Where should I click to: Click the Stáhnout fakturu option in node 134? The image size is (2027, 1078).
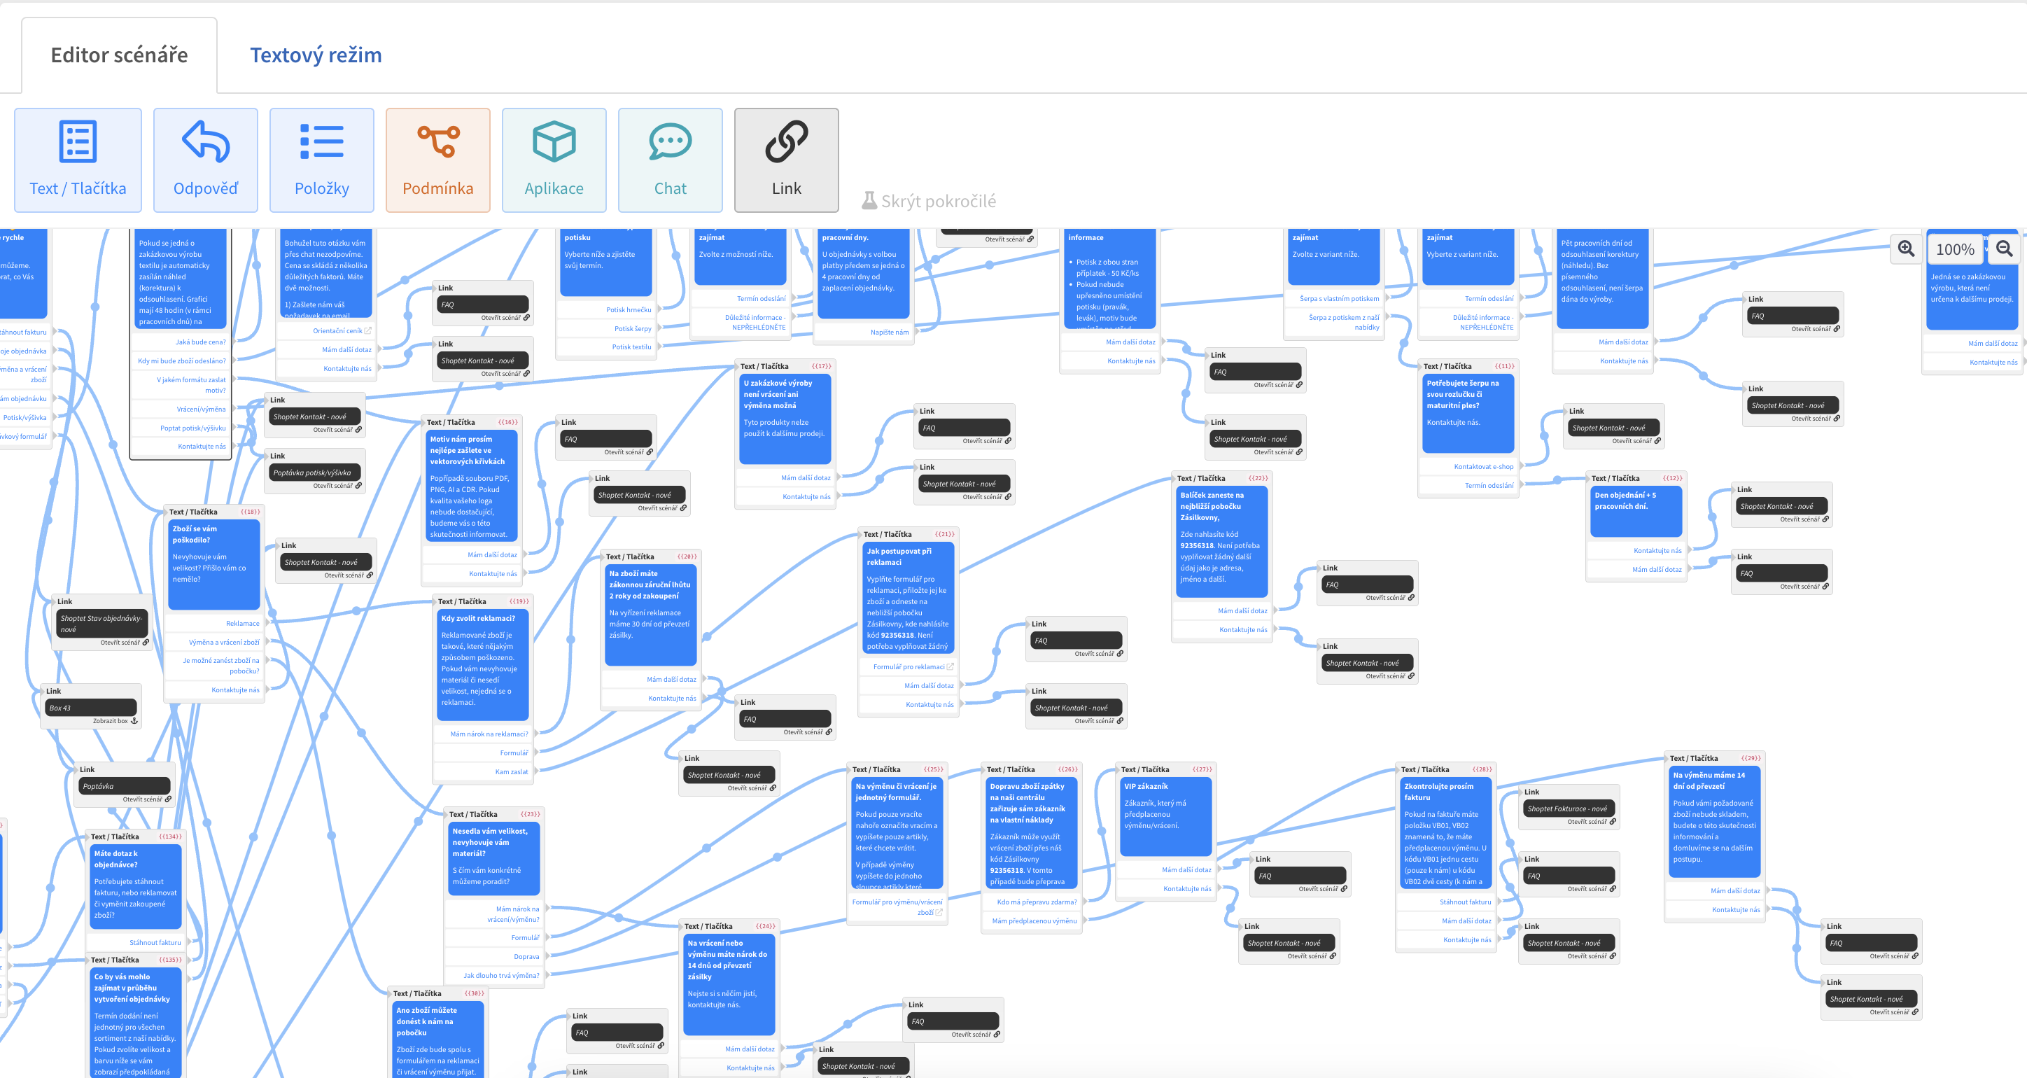click(x=155, y=942)
